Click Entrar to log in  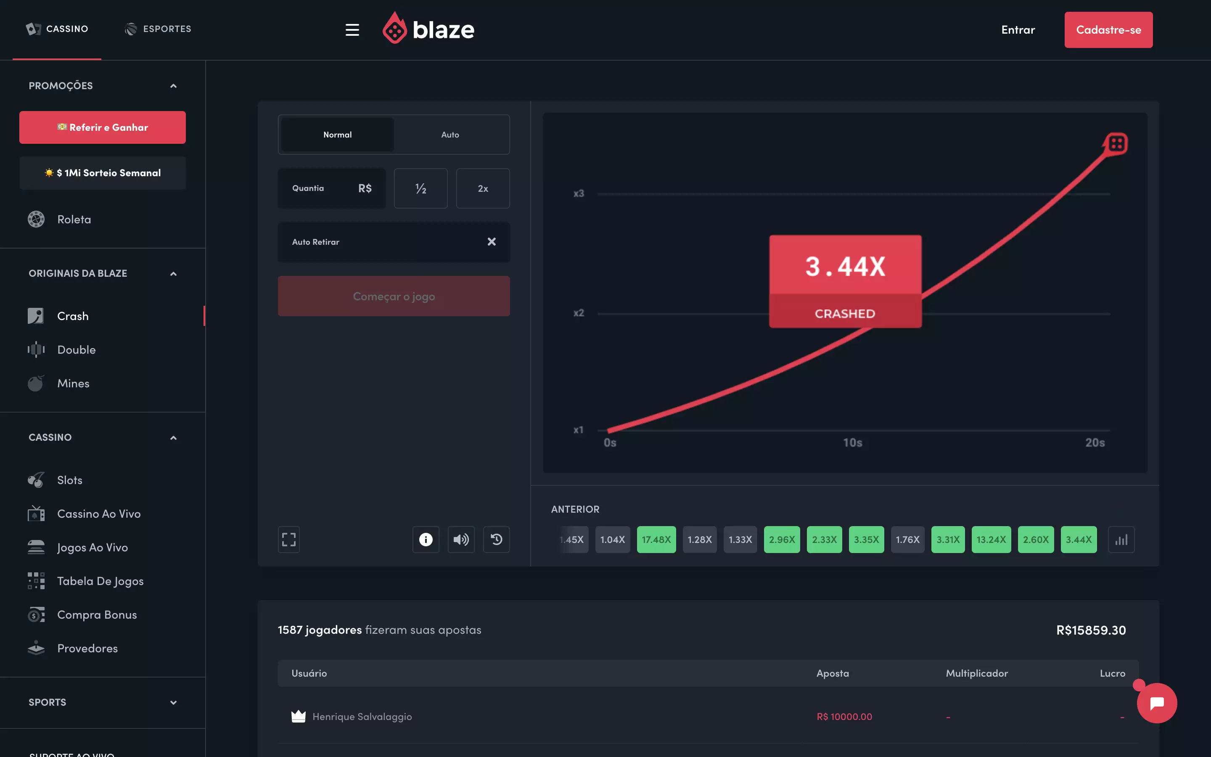[1018, 30]
